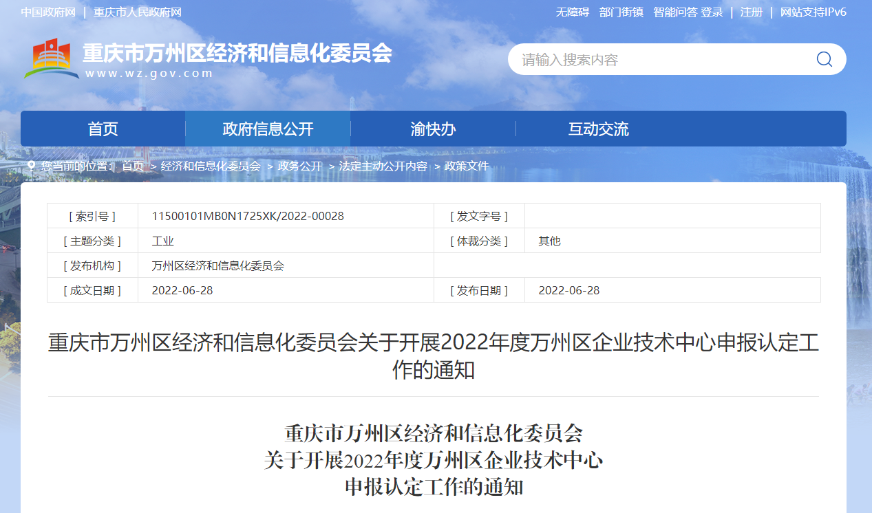
Task: Click the 首页 breadcrumb link
Action: click(133, 166)
